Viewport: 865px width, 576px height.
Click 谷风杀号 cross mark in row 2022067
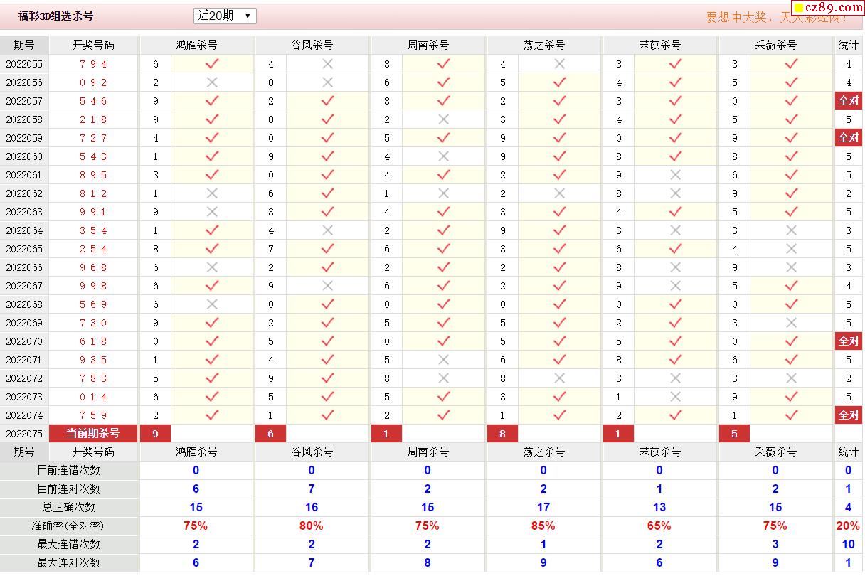click(x=327, y=286)
